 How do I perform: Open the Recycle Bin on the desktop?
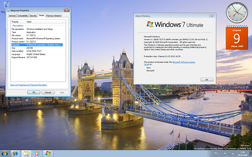[6, 5]
